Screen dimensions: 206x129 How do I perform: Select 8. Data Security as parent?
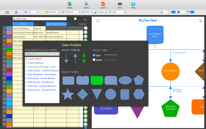coord(42,90)
